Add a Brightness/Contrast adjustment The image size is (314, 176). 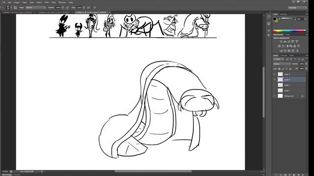pos(281,42)
